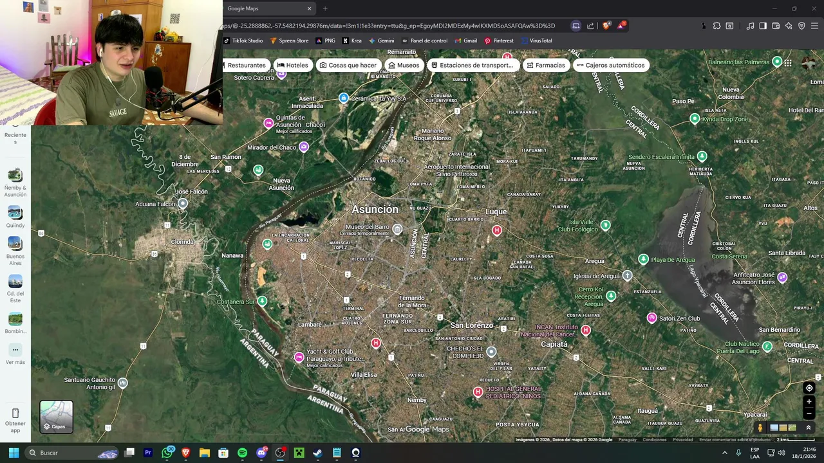The height and width of the screenshot is (463, 824).
Task: Open Google account profile picture
Action: tap(809, 63)
